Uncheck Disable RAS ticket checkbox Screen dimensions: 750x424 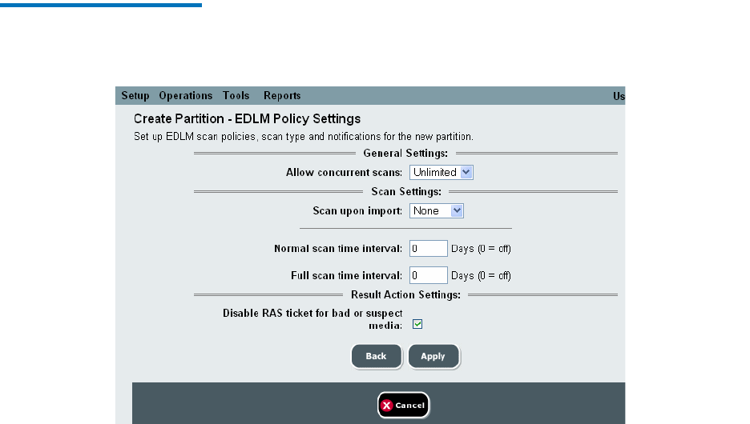[x=417, y=324]
